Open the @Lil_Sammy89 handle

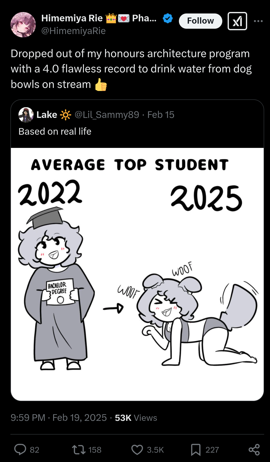tap(107, 115)
